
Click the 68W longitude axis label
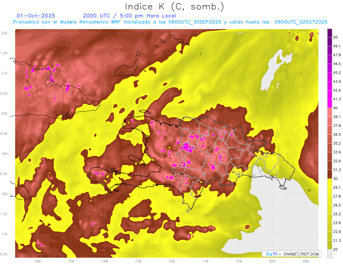pyautogui.click(x=305, y=261)
